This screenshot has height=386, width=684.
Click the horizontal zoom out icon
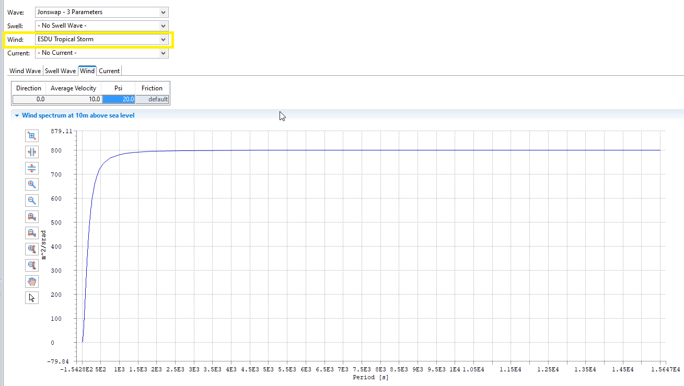click(x=32, y=233)
